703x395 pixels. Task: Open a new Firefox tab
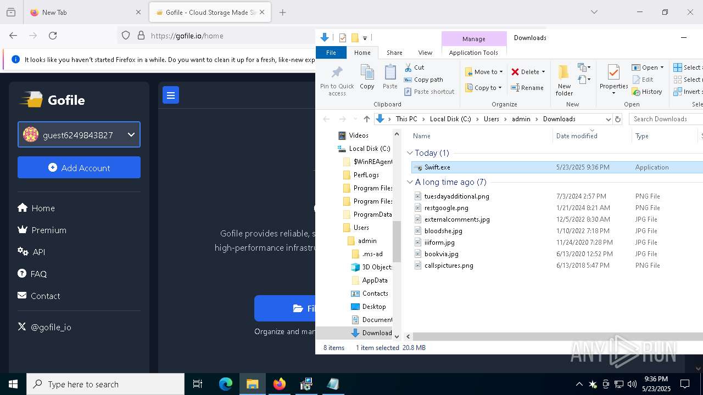pos(283,12)
